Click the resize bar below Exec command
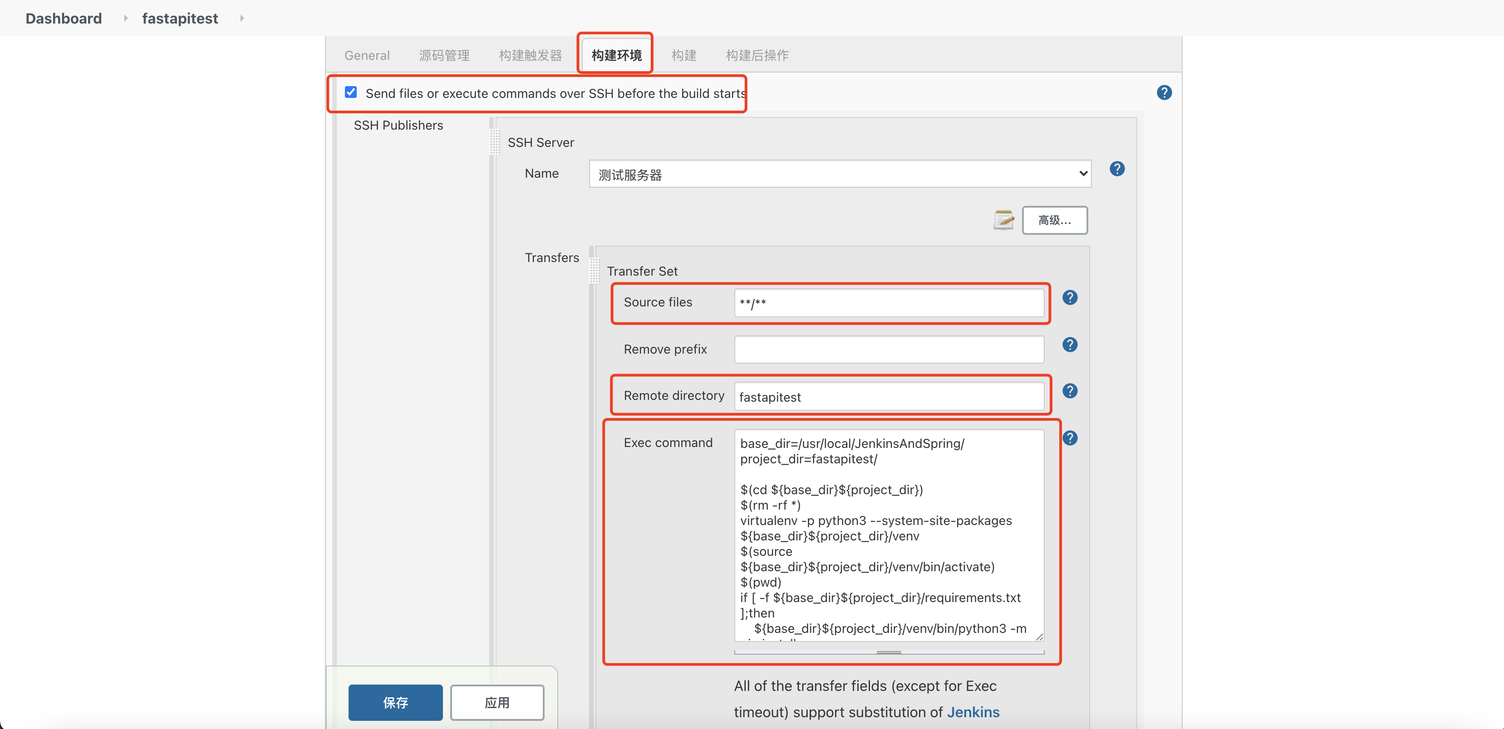This screenshot has width=1504, height=729. [x=889, y=652]
